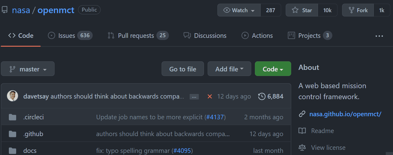
Task: Open the green Code dropdown button
Action: (273, 69)
